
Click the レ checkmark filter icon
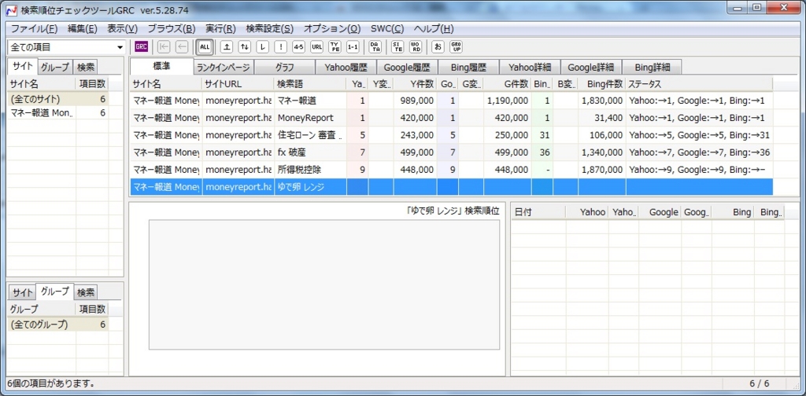263,47
